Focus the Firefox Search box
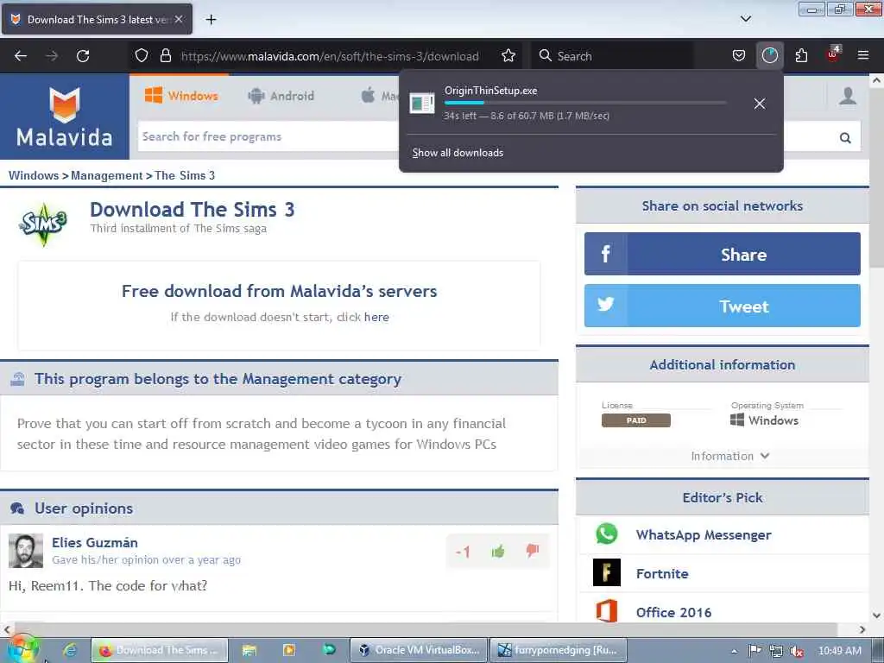Viewport: 884px width, 663px height. (613, 56)
